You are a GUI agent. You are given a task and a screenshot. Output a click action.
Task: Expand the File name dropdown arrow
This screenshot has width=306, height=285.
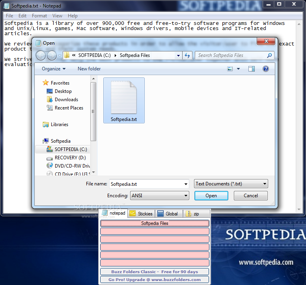(x=186, y=184)
